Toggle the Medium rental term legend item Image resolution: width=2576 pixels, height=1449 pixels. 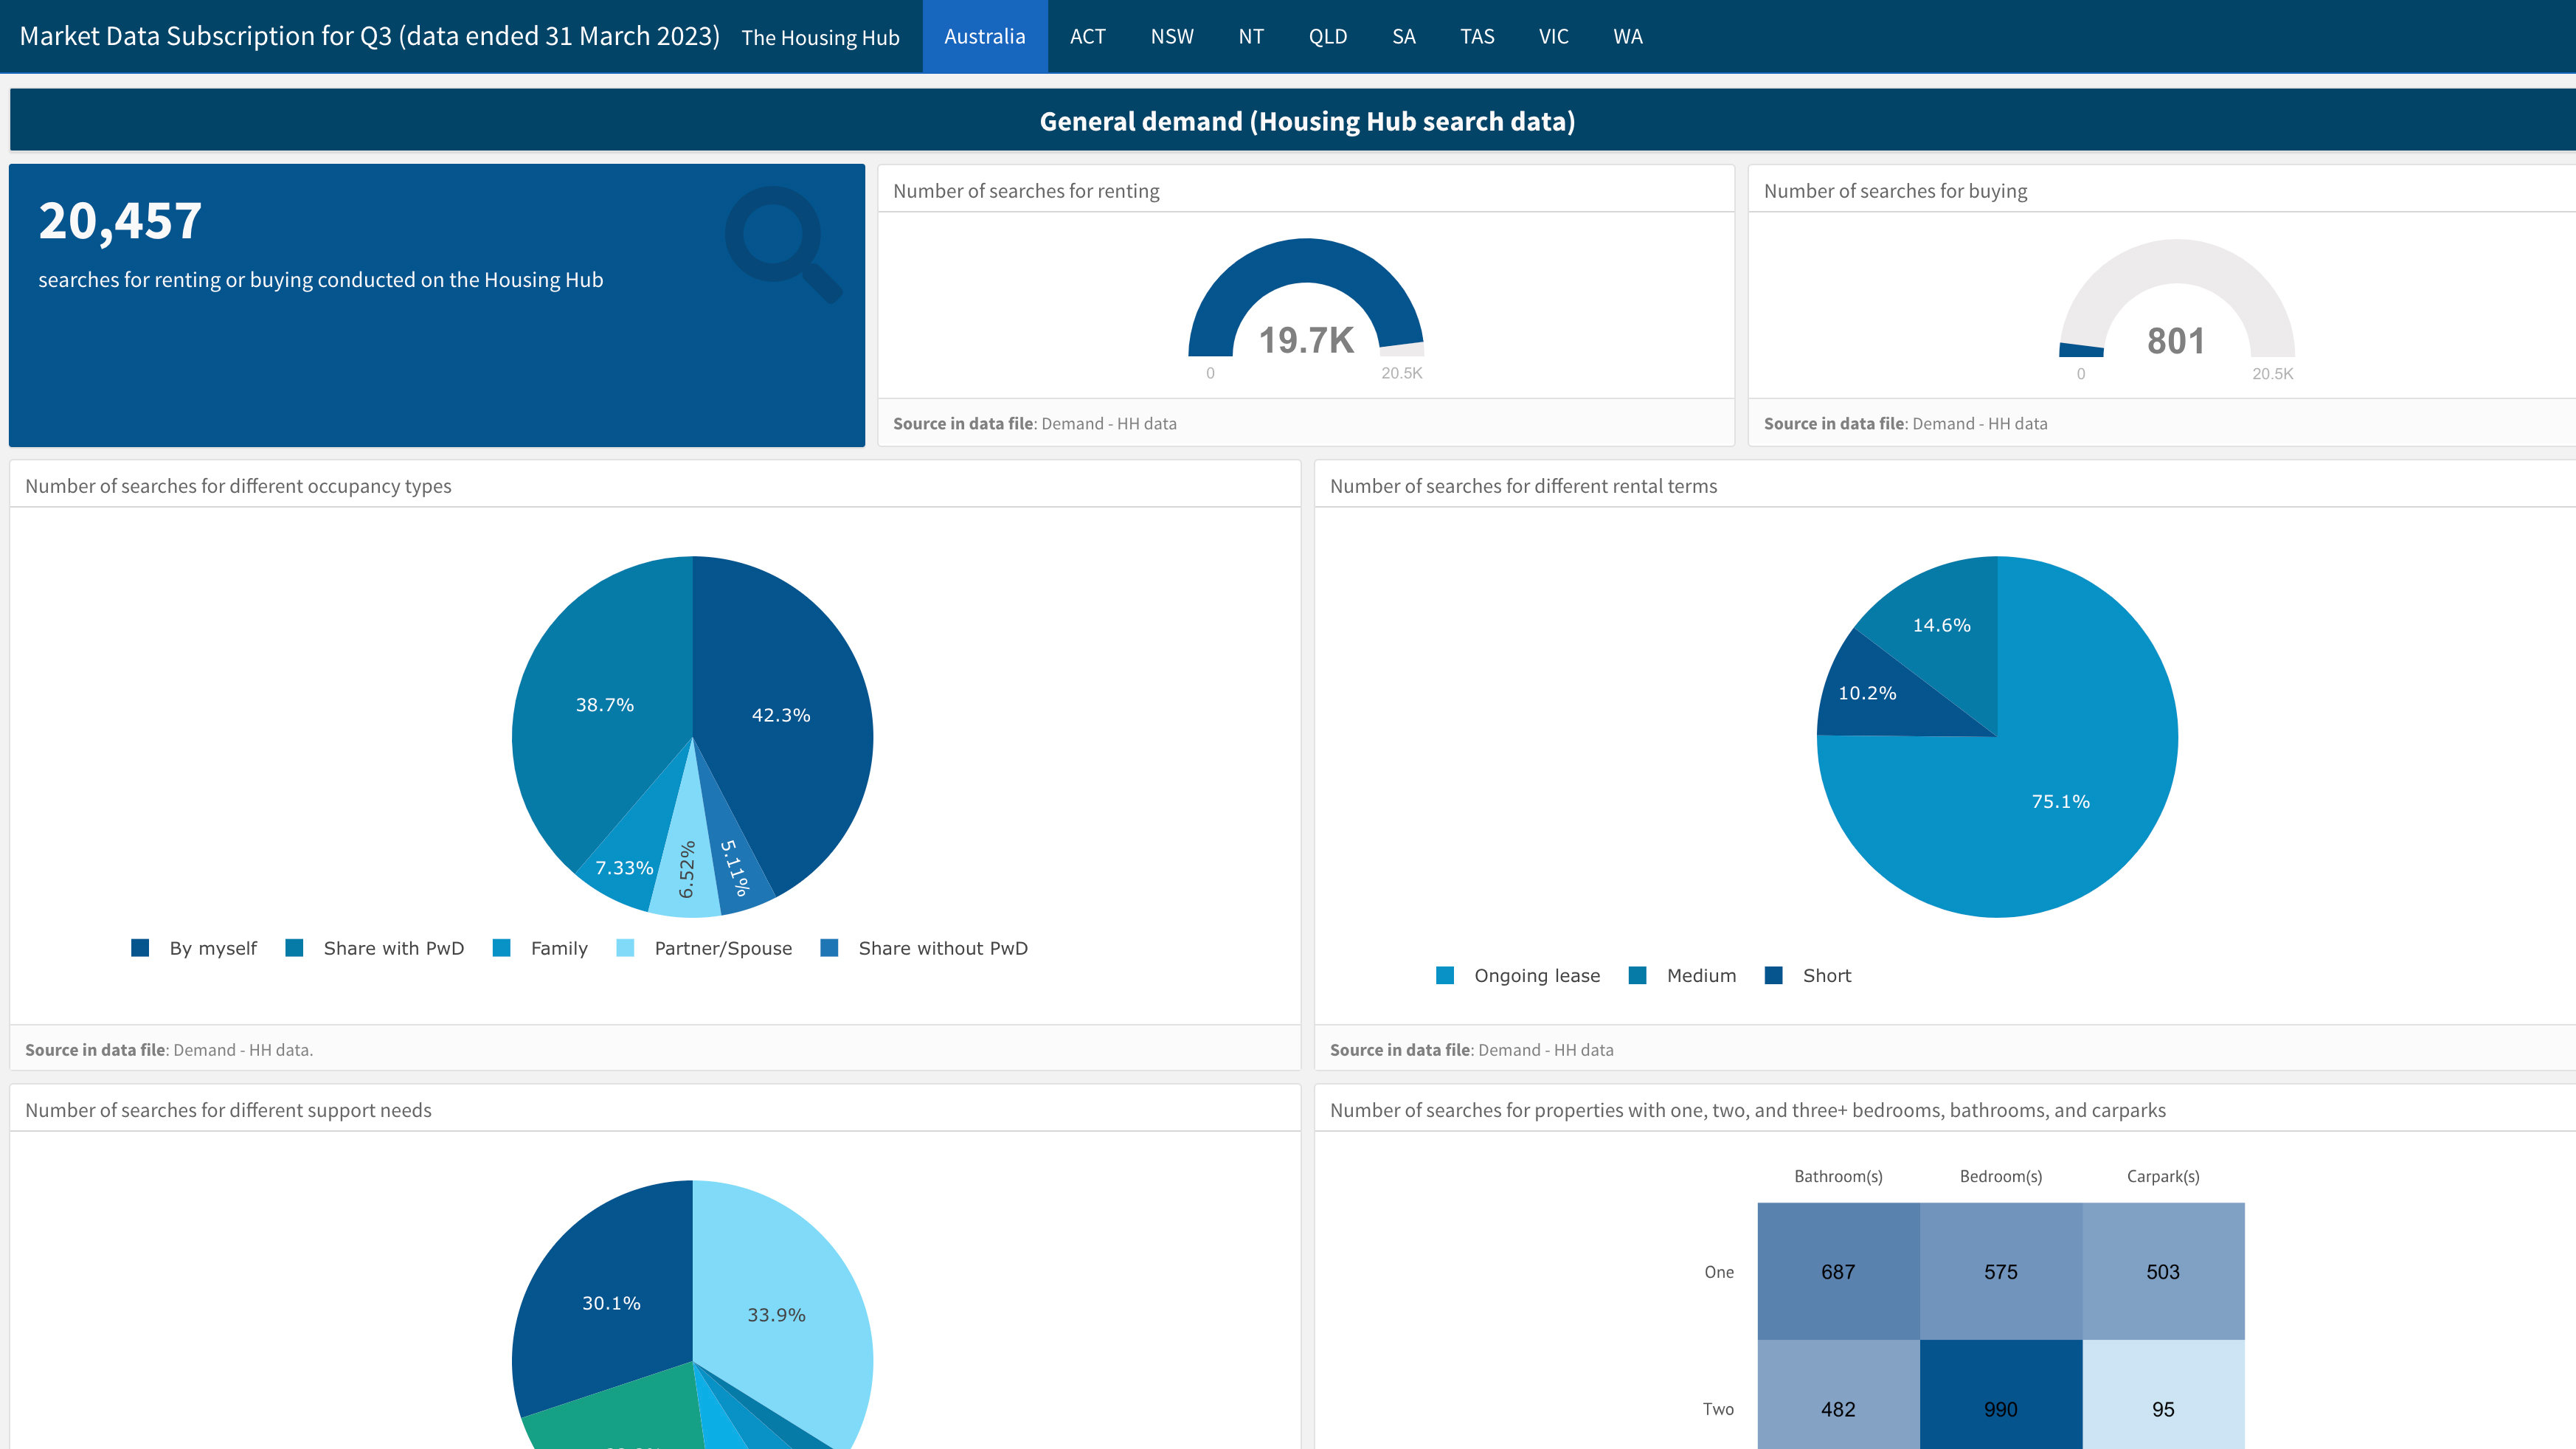(1700, 975)
